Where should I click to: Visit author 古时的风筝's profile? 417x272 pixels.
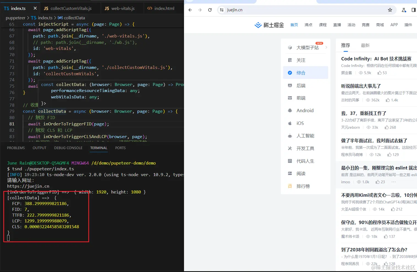350,100
